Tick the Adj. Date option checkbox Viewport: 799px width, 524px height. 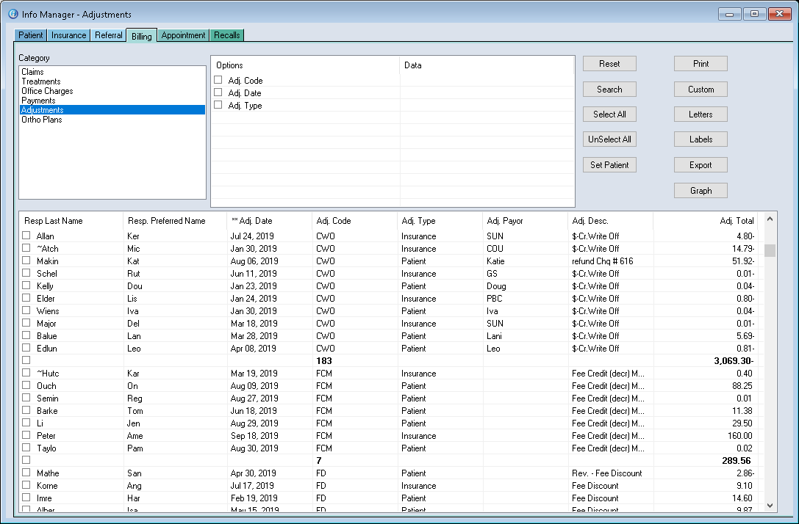point(218,92)
